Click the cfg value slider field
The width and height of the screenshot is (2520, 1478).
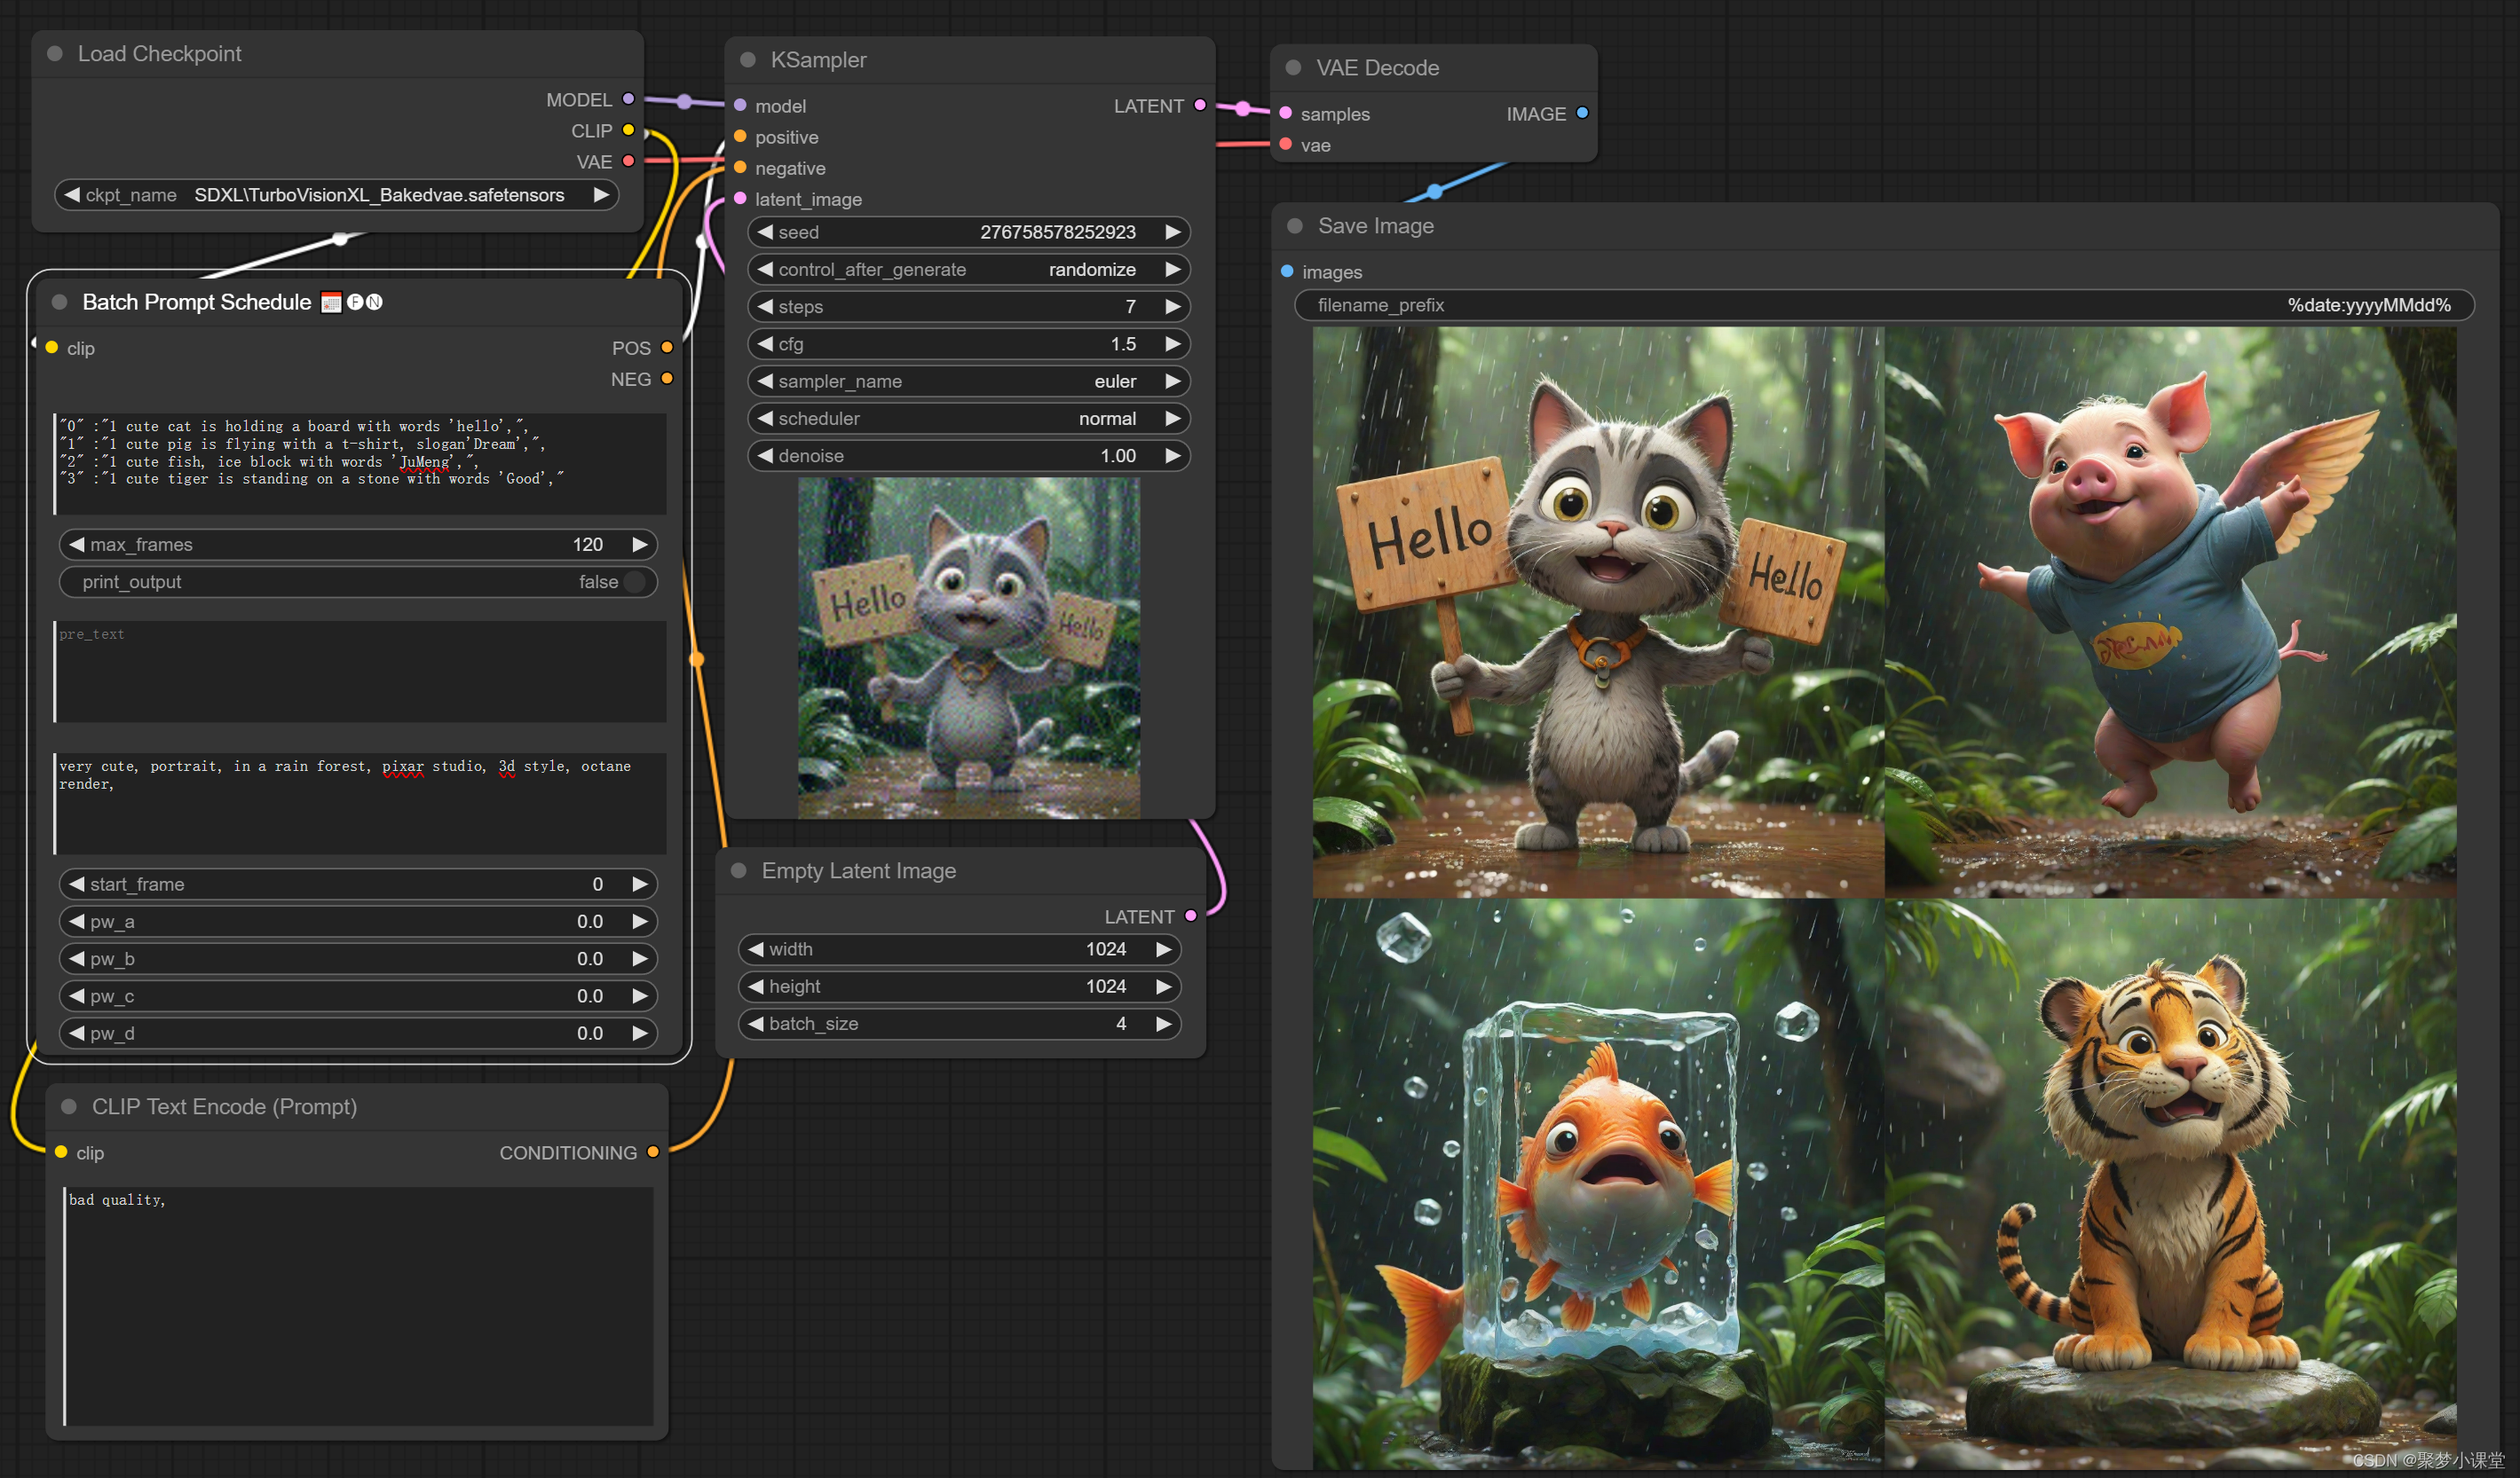pos(967,343)
